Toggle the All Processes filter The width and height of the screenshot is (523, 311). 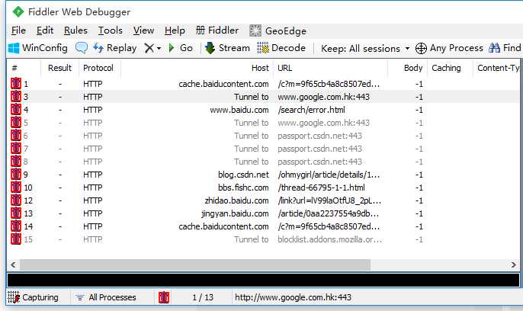(x=106, y=297)
